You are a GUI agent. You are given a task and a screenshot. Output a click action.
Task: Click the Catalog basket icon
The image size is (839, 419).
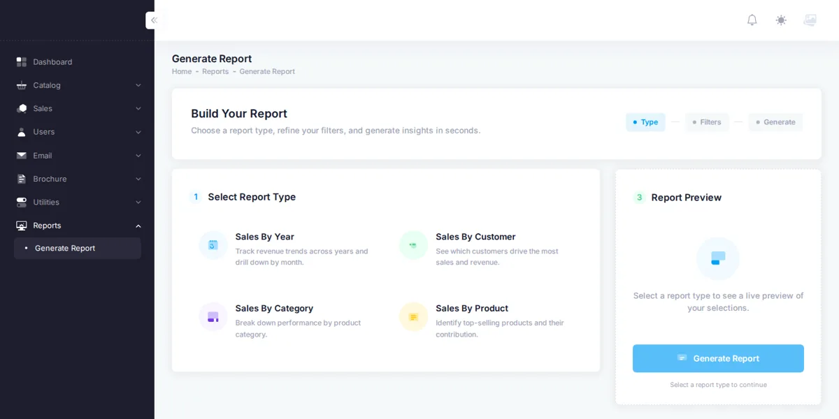22,85
